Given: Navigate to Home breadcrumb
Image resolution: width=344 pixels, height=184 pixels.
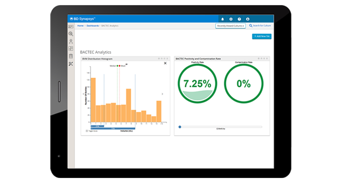Looking at the screenshot, I should pos(80,26).
